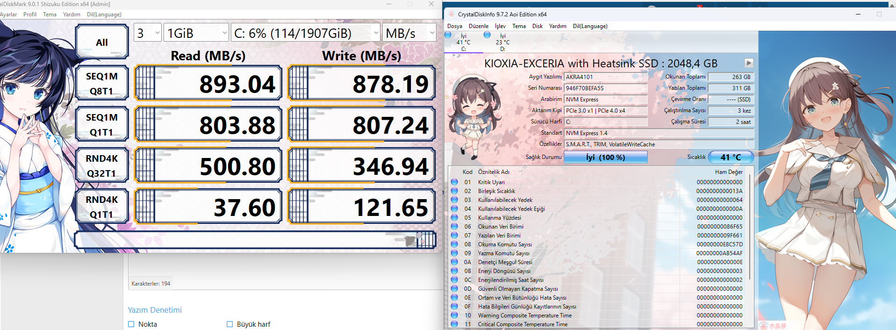This screenshot has width=896, height=330.
Task: Click status icon for 0B Enerji Döngüsü Sayısı
Action: click(x=454, y=271)
